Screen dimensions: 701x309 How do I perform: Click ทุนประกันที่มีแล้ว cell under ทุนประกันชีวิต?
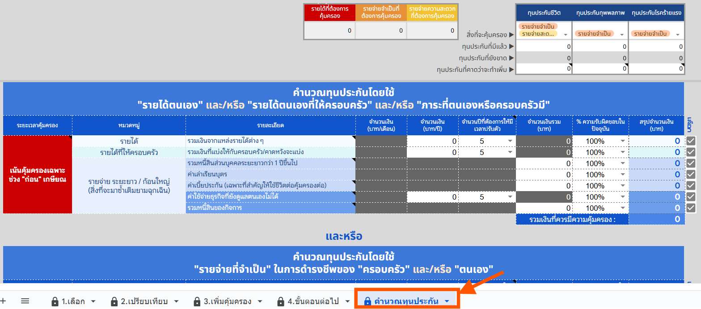[x=544, y=46]
